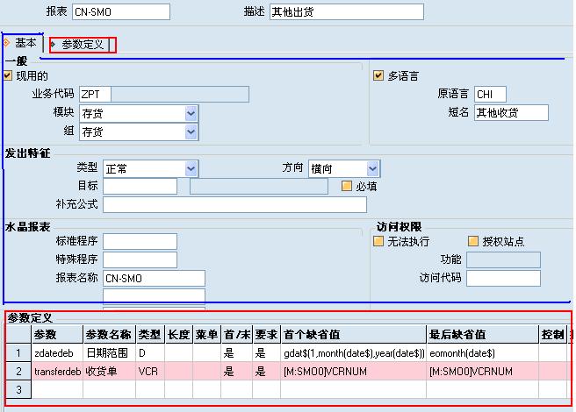
Task: Open the 方向 dropdown list
Action: 373,168
